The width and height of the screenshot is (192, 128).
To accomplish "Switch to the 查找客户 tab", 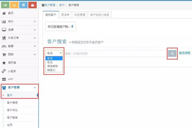I will pos(51,15).
